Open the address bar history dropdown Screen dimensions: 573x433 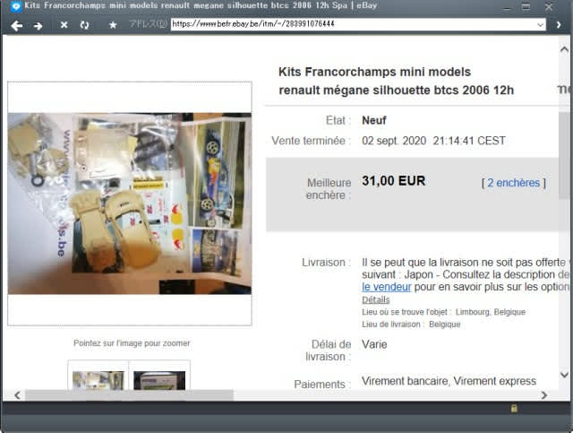[540, 25]
